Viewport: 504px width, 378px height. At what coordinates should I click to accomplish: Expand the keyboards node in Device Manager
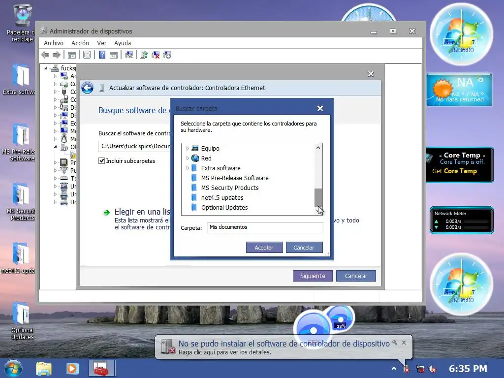tap(55, 178)
